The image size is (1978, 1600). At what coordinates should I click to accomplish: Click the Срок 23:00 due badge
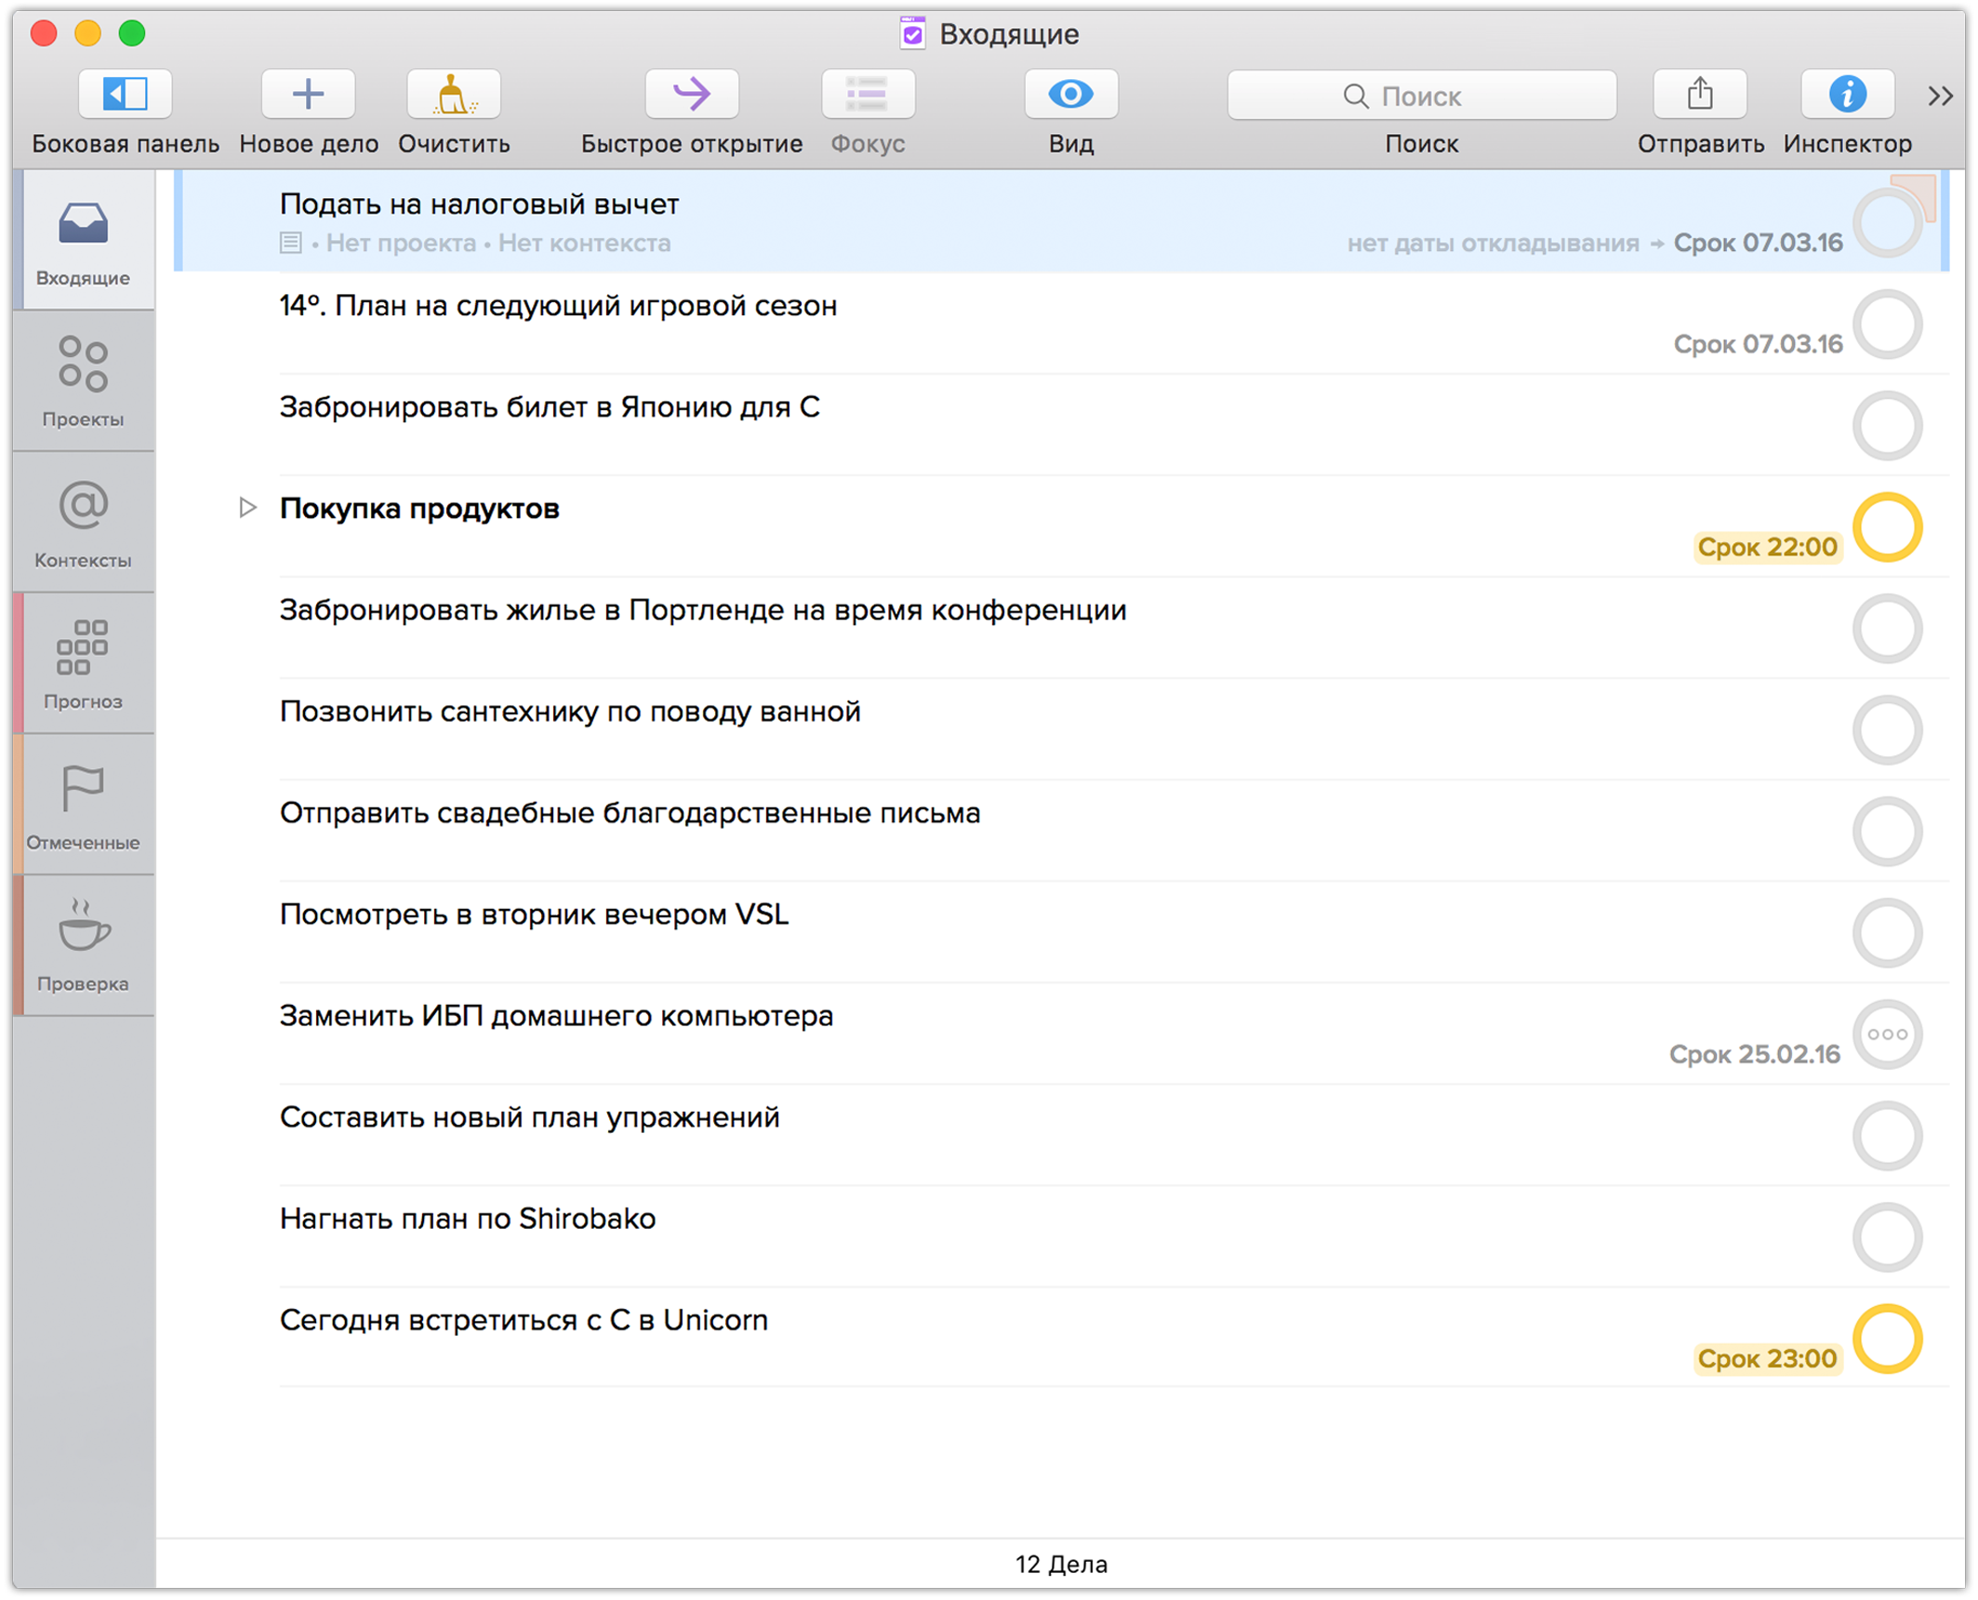(1767, 1359)
